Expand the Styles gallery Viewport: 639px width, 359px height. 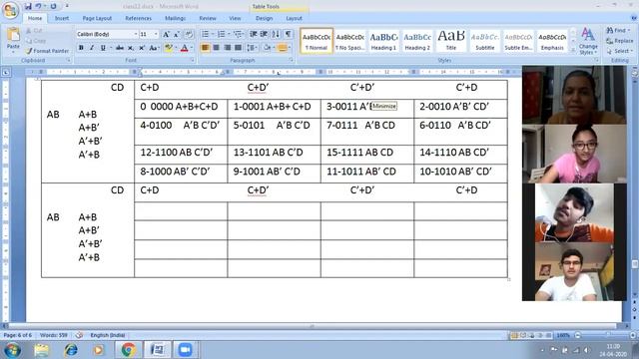click(x=573, y=50)
